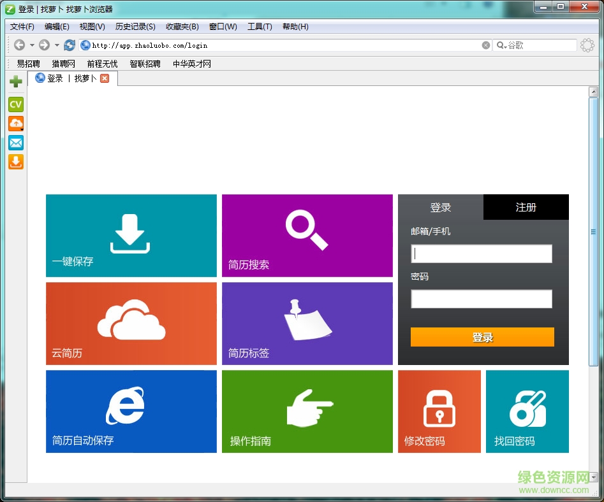Viewport: 604px width, 502px height.
Task: Click the 登录 login button
Action: point(482,337)
